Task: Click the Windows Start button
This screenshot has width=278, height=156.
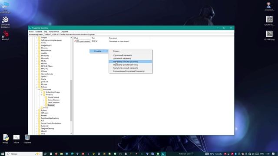Action: pos(3,154)
